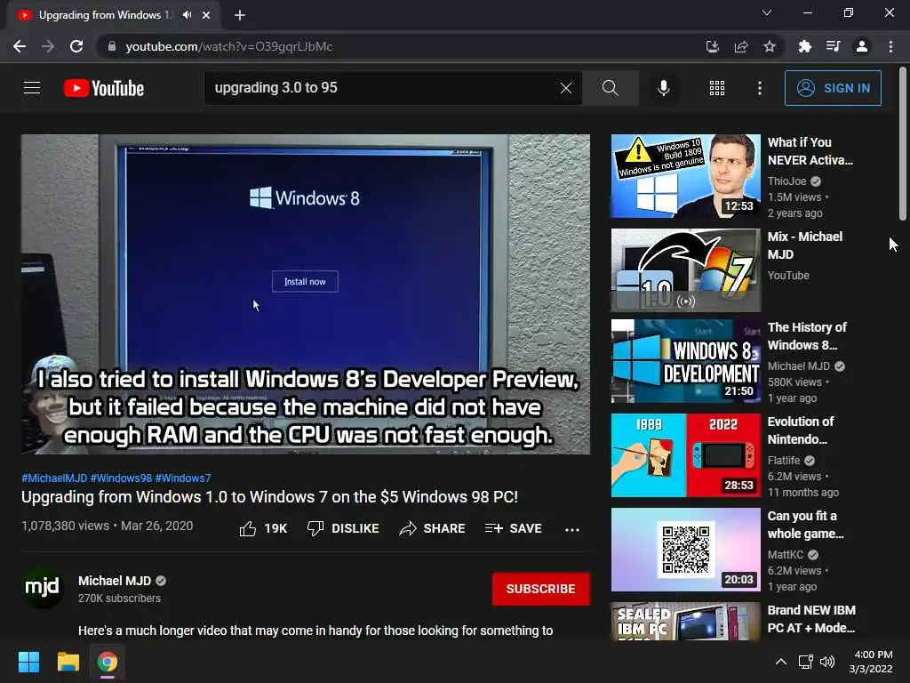View site lock information
The image size is (910, 683).
tap(112, 46)
